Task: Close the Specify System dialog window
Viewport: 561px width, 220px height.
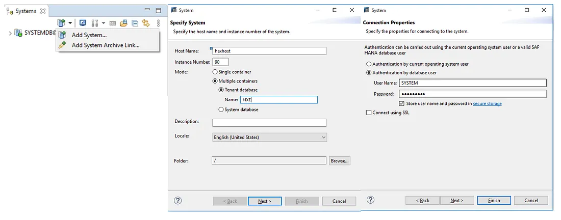Action: (x=352, y=10)
